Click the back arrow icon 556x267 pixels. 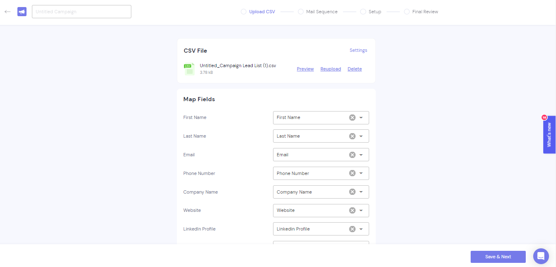7,12
